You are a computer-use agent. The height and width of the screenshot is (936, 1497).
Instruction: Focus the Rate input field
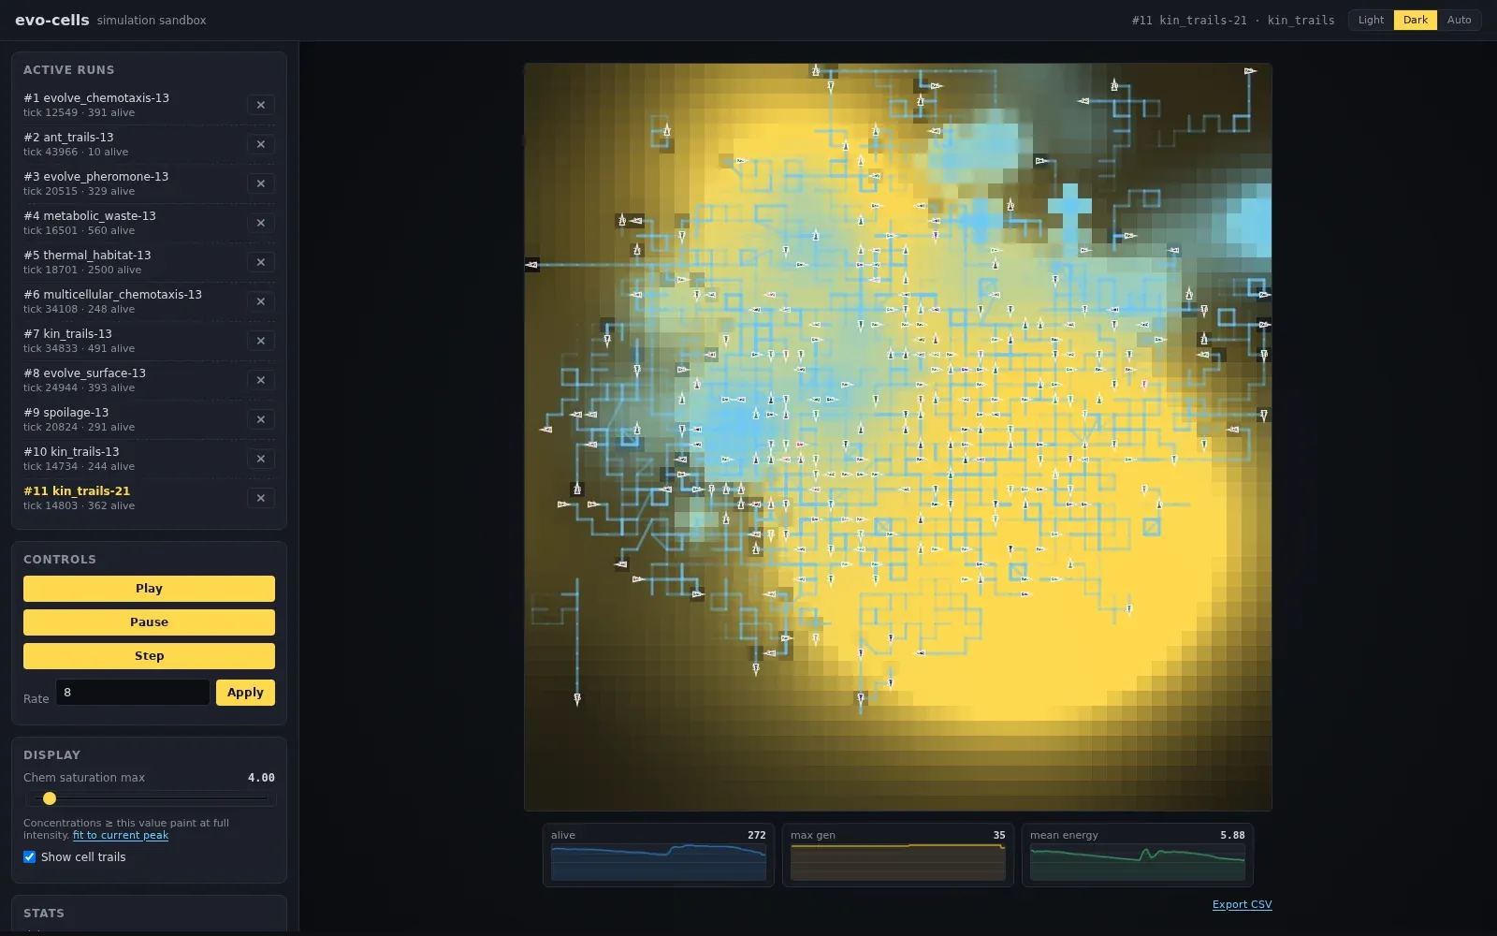coord(133,693)
